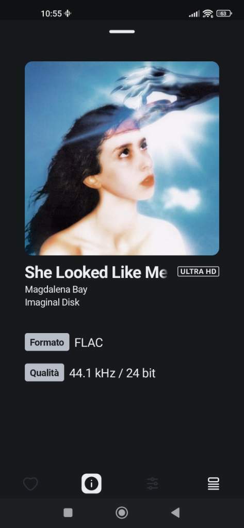Collapse the panel using the top handle
Viewport: 244px width, 528px height.
point(122,31)
